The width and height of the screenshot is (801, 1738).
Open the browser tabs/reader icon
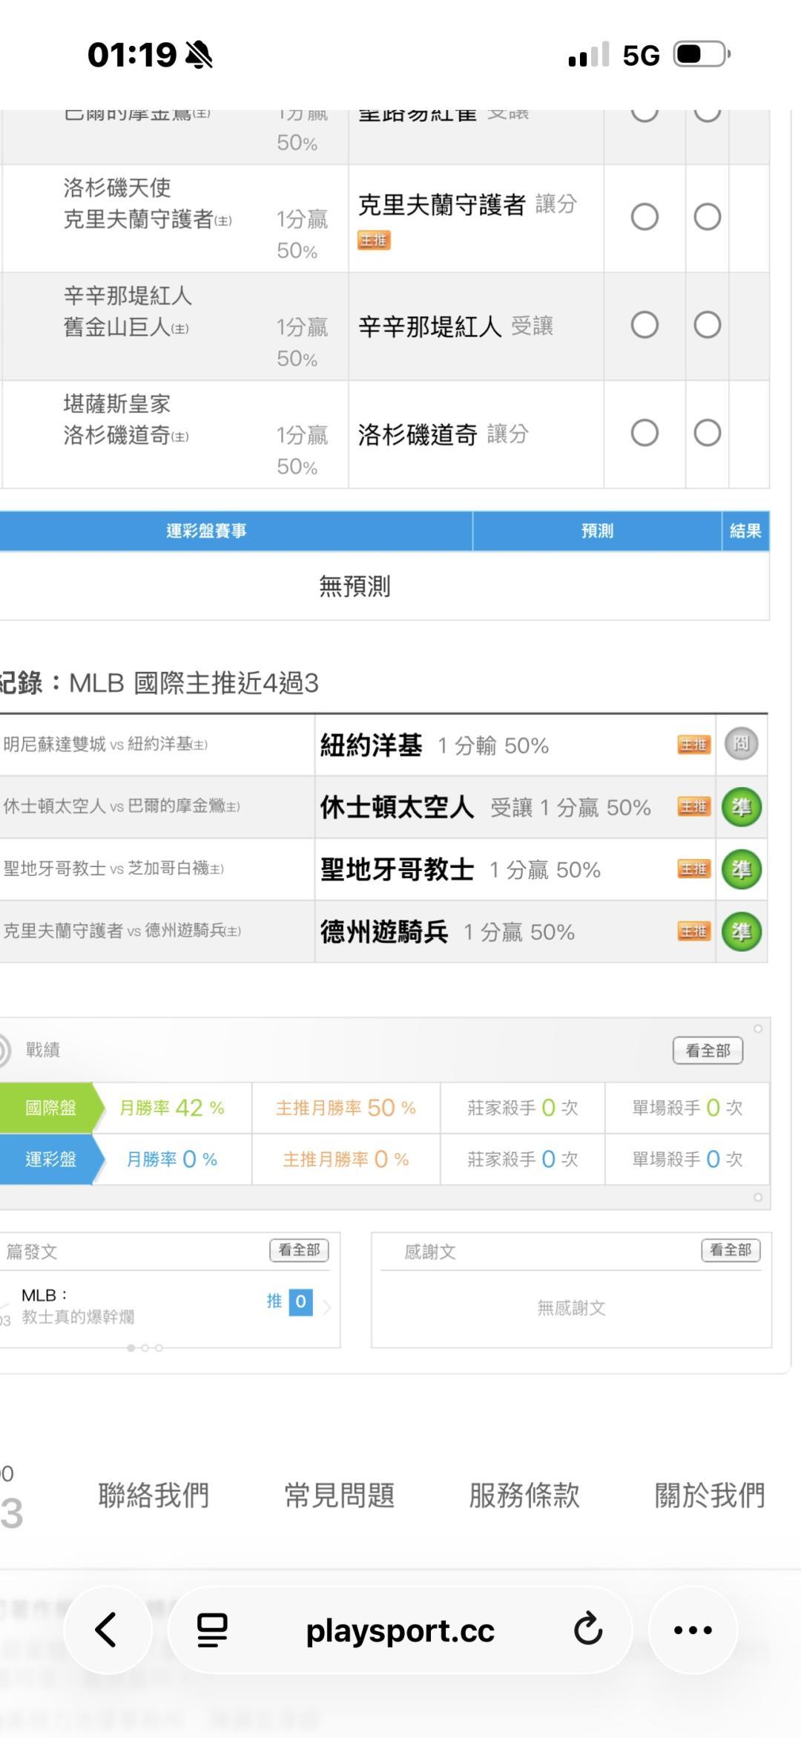(x=212, y=1630)
